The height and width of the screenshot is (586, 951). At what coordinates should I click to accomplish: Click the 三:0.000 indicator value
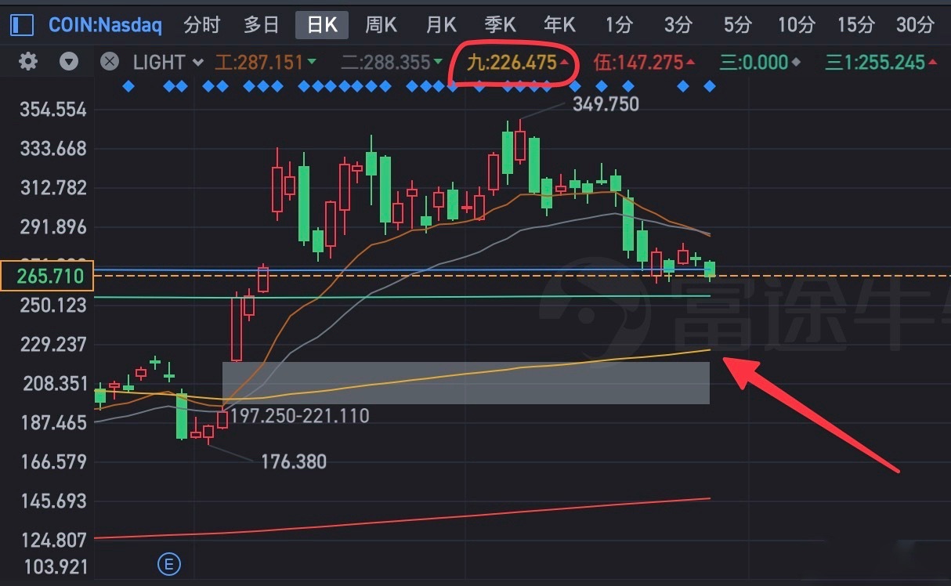760,63
